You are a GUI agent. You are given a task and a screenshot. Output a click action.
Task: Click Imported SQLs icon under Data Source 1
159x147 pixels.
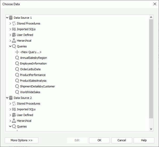pyautogui.click(x=14, y=29)
